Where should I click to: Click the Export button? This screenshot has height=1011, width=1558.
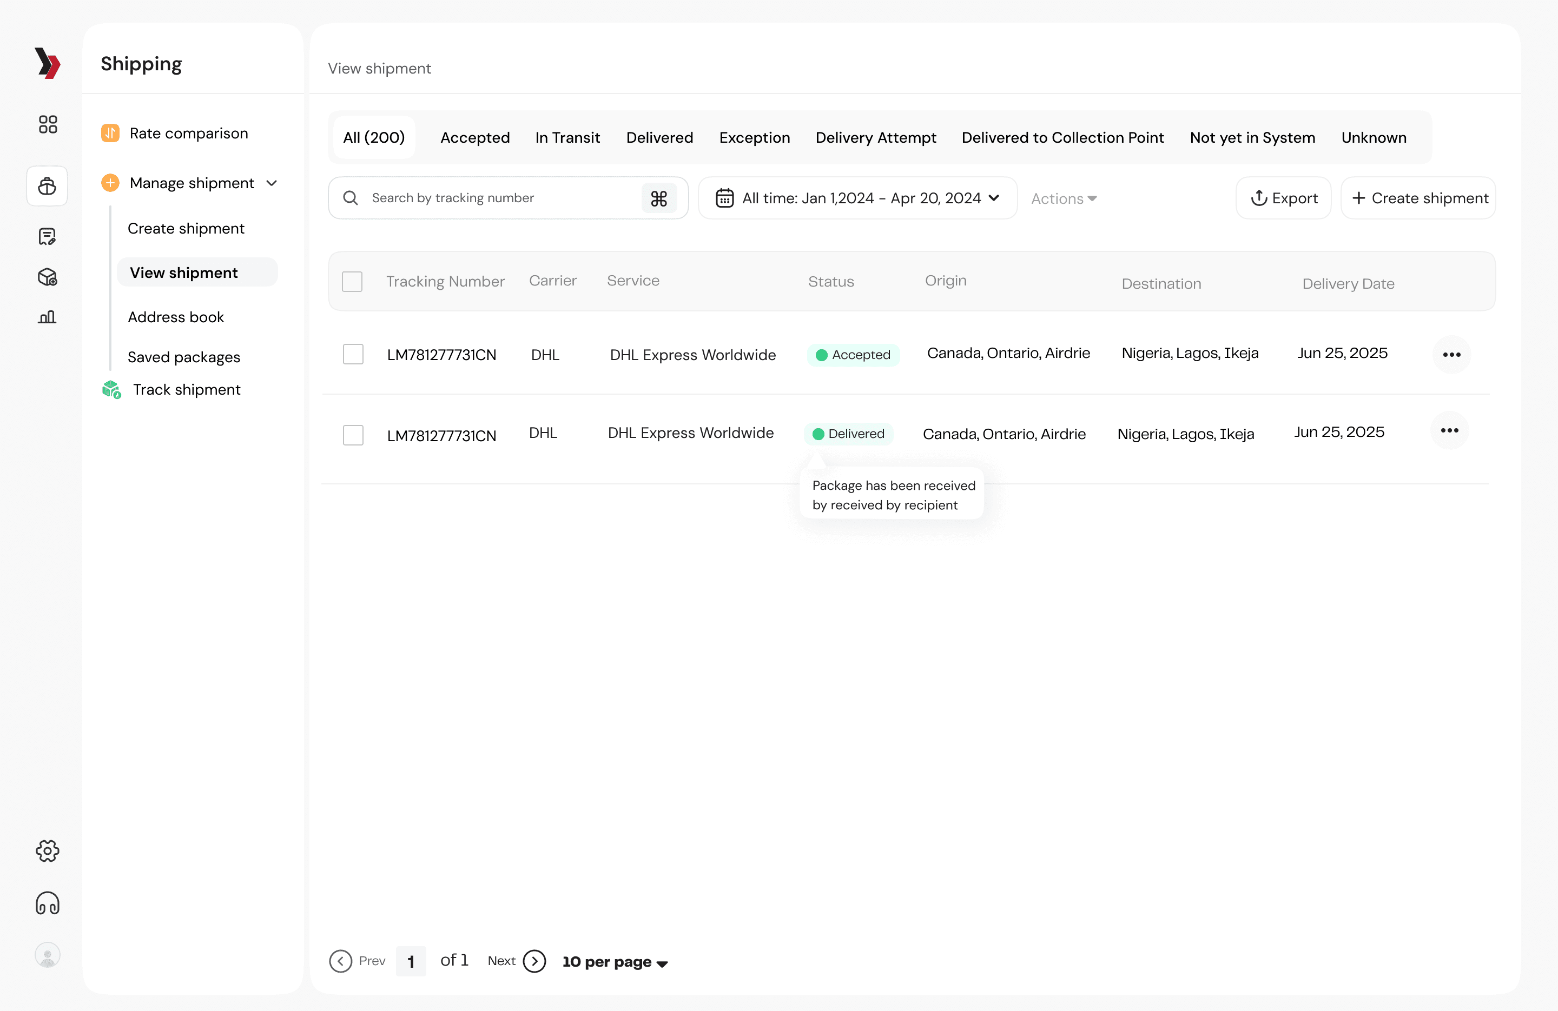tap(1283, 198)
